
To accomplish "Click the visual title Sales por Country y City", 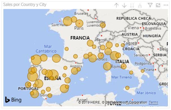I will click(x=25, y=4).
